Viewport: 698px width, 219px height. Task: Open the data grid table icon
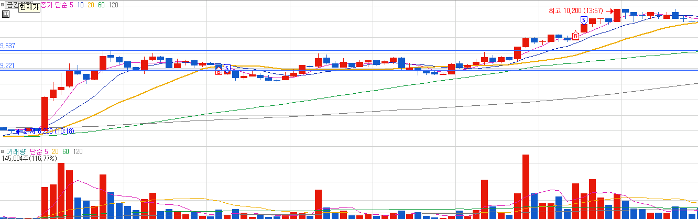point(5,14)
